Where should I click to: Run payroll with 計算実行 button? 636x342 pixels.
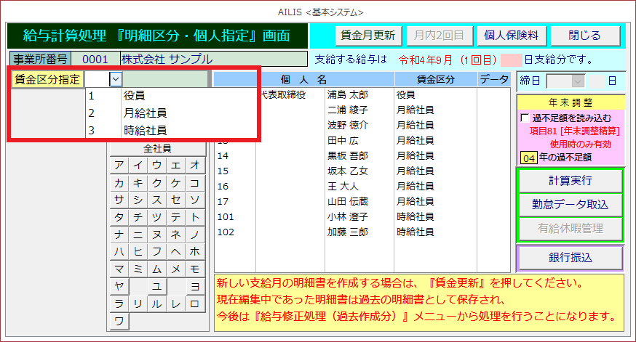pos(570,180)
